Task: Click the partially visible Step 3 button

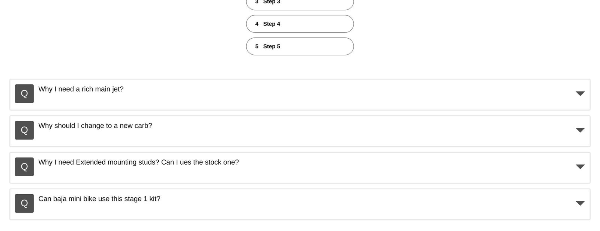Action: [x=300, y=4]
